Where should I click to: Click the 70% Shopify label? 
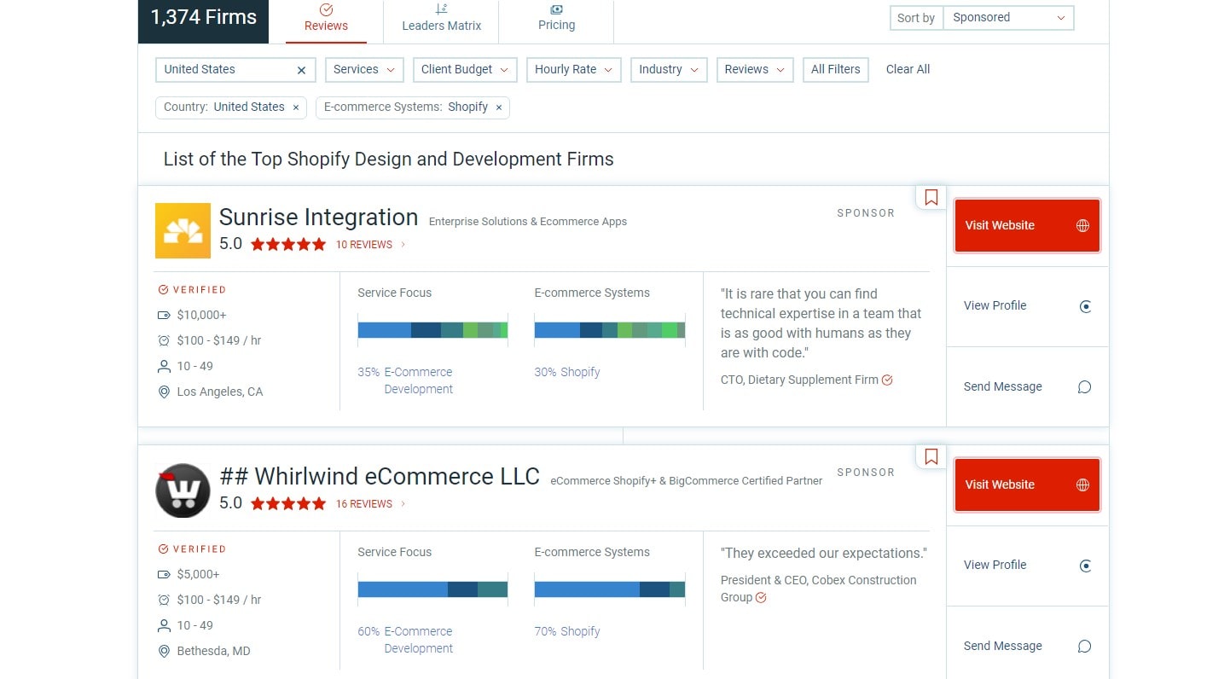point(567,632)
